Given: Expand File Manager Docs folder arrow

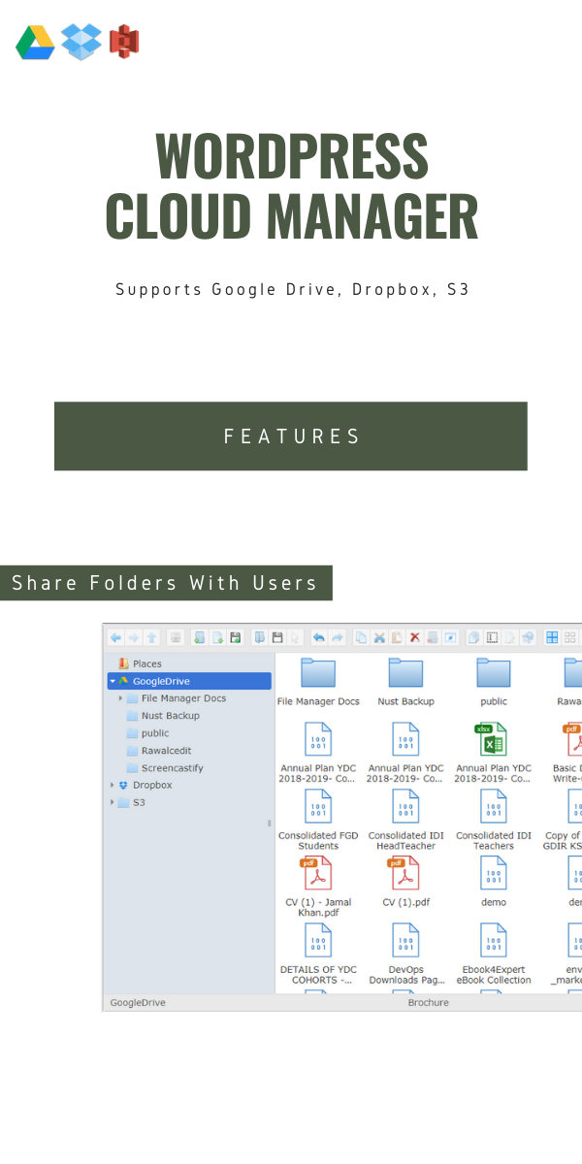Looking at the screenshot, I should [x=121, y=698].
